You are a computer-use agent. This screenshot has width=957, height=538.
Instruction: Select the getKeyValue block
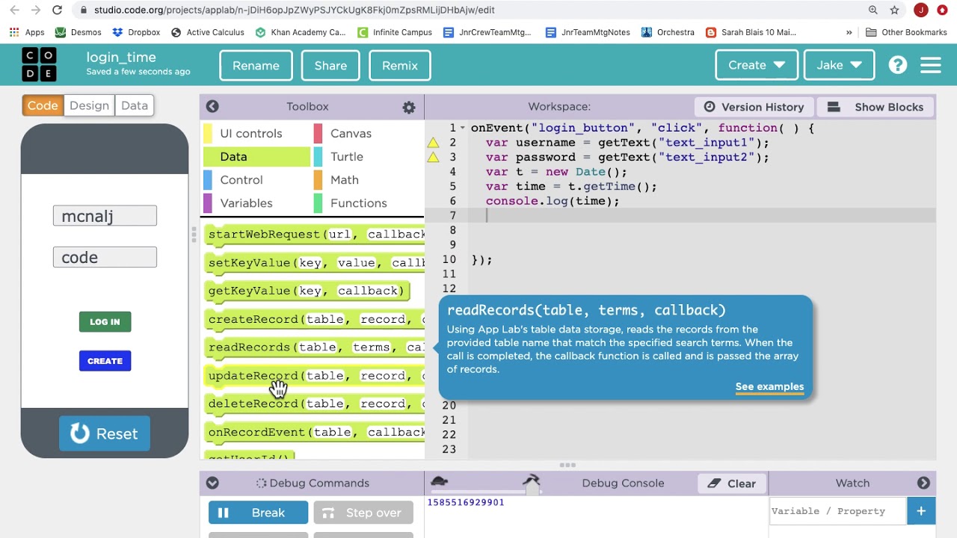(307, 291)
